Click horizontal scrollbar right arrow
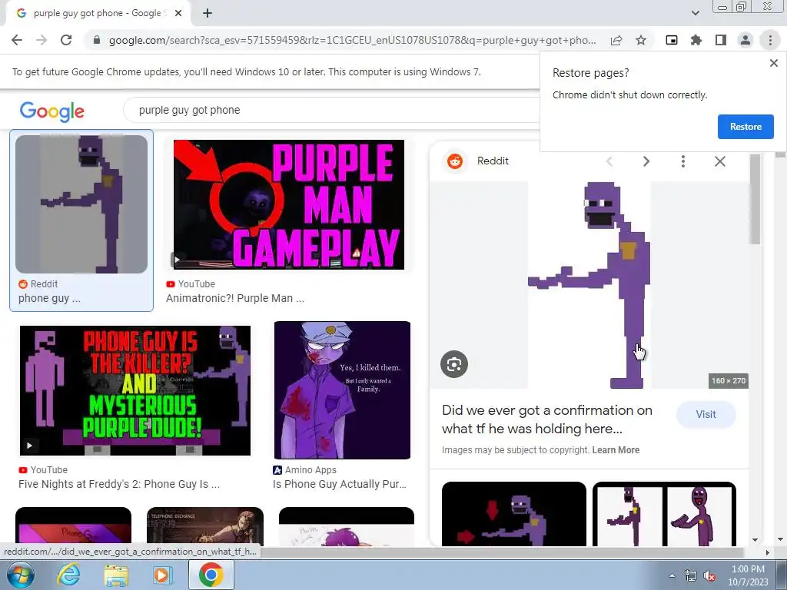This screenshot has width=787, height=590. [x=768, y=552]
